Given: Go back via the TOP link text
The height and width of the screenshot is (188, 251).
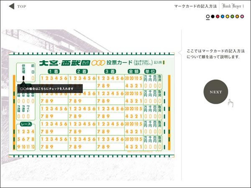Looking at the screenshot, I should tap(22, 7).
